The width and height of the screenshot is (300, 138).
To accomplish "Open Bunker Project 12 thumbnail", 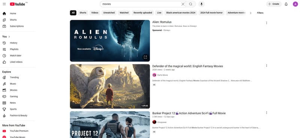I will click(x=110, y=125).
